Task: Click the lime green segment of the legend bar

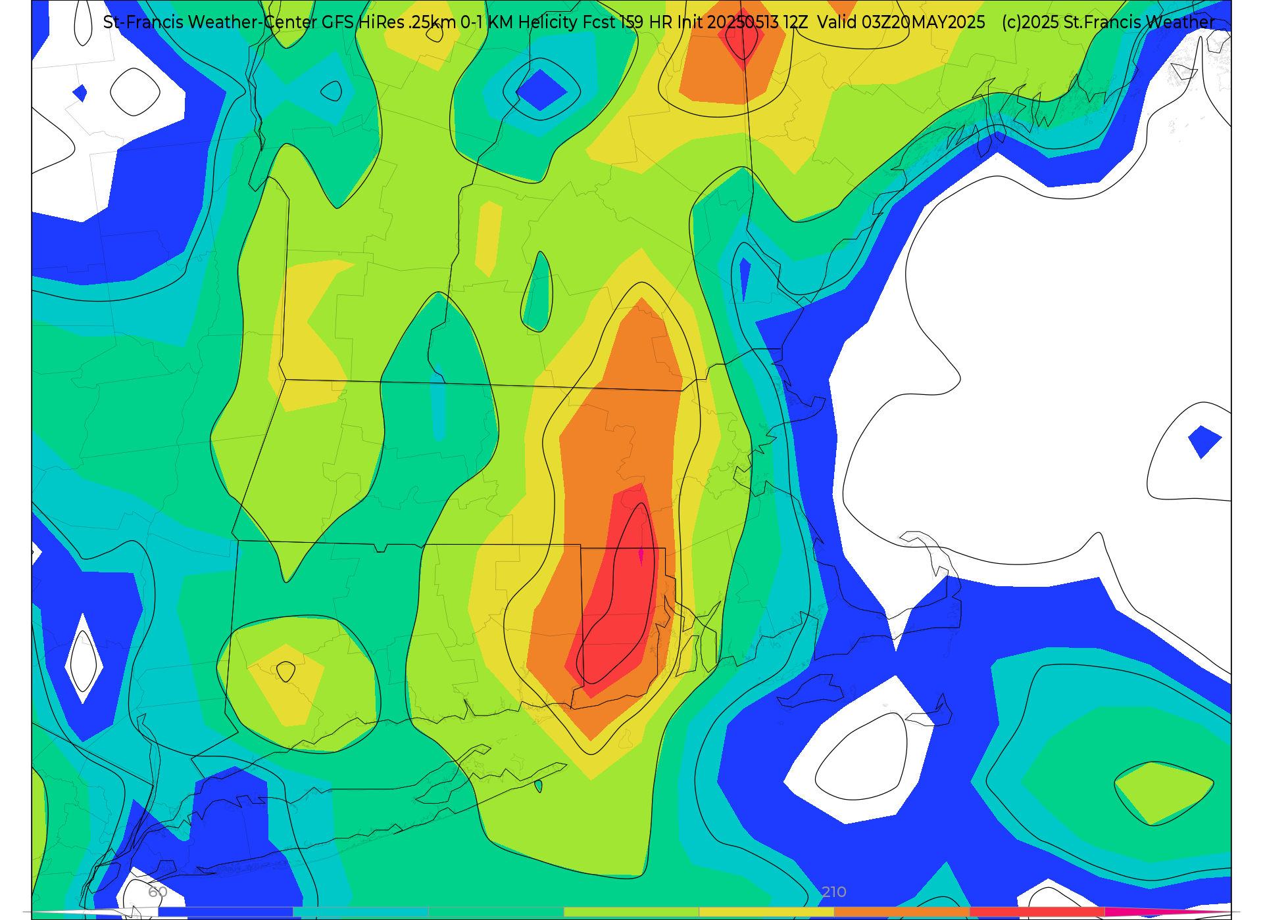Action: click(x=631, y=912)
